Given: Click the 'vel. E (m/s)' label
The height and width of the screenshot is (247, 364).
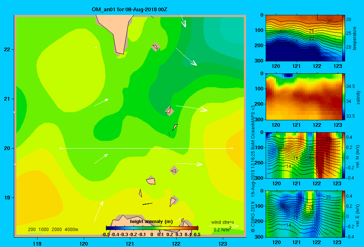Looking at the screenshot, I should pos(358,215).
